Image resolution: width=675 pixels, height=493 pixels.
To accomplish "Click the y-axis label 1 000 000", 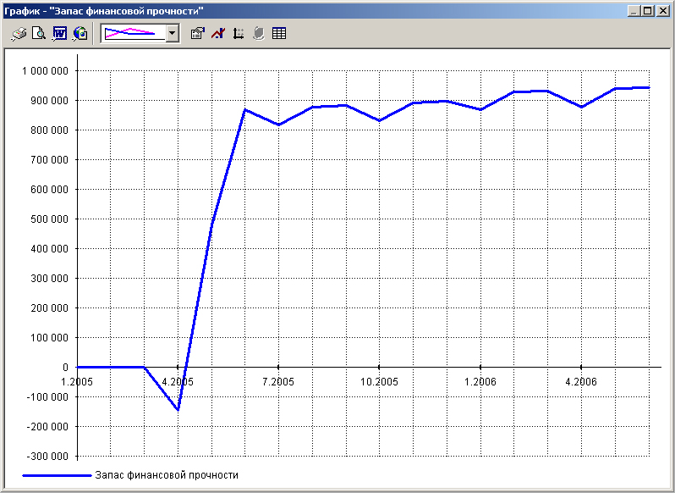I will point(45,70).
